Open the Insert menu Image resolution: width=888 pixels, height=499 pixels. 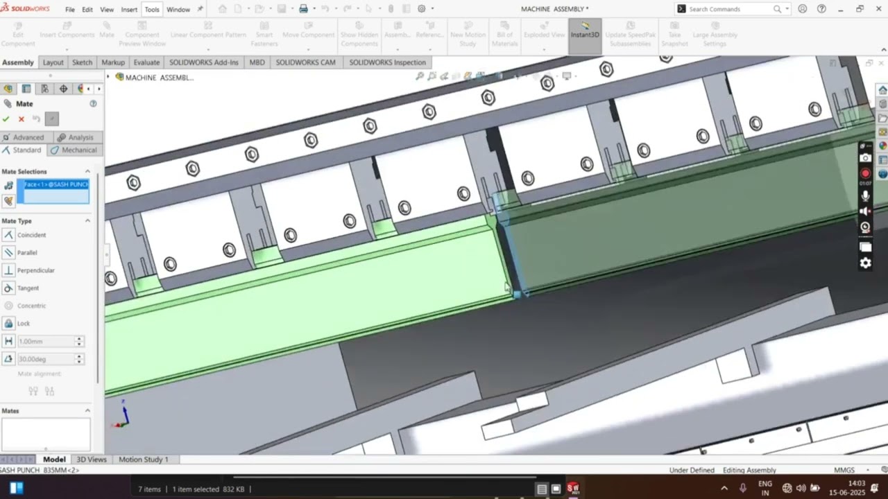pos(129,10)
